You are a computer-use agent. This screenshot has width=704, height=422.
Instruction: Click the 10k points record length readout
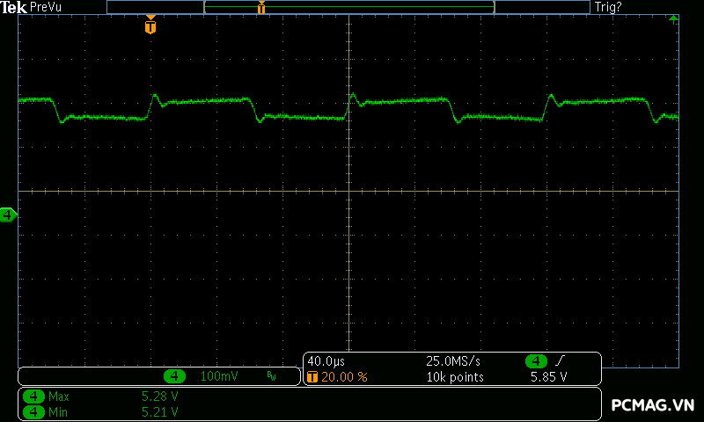click(x=454, y=377)
